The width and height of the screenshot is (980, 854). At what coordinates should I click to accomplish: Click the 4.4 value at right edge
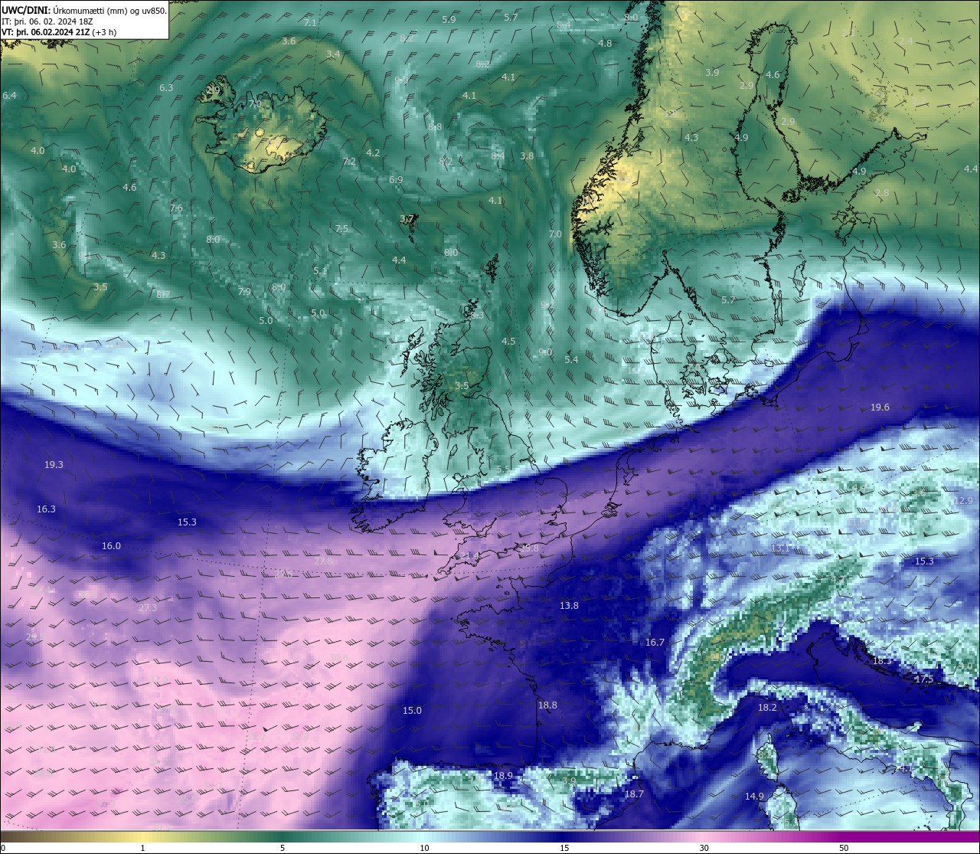971,169
